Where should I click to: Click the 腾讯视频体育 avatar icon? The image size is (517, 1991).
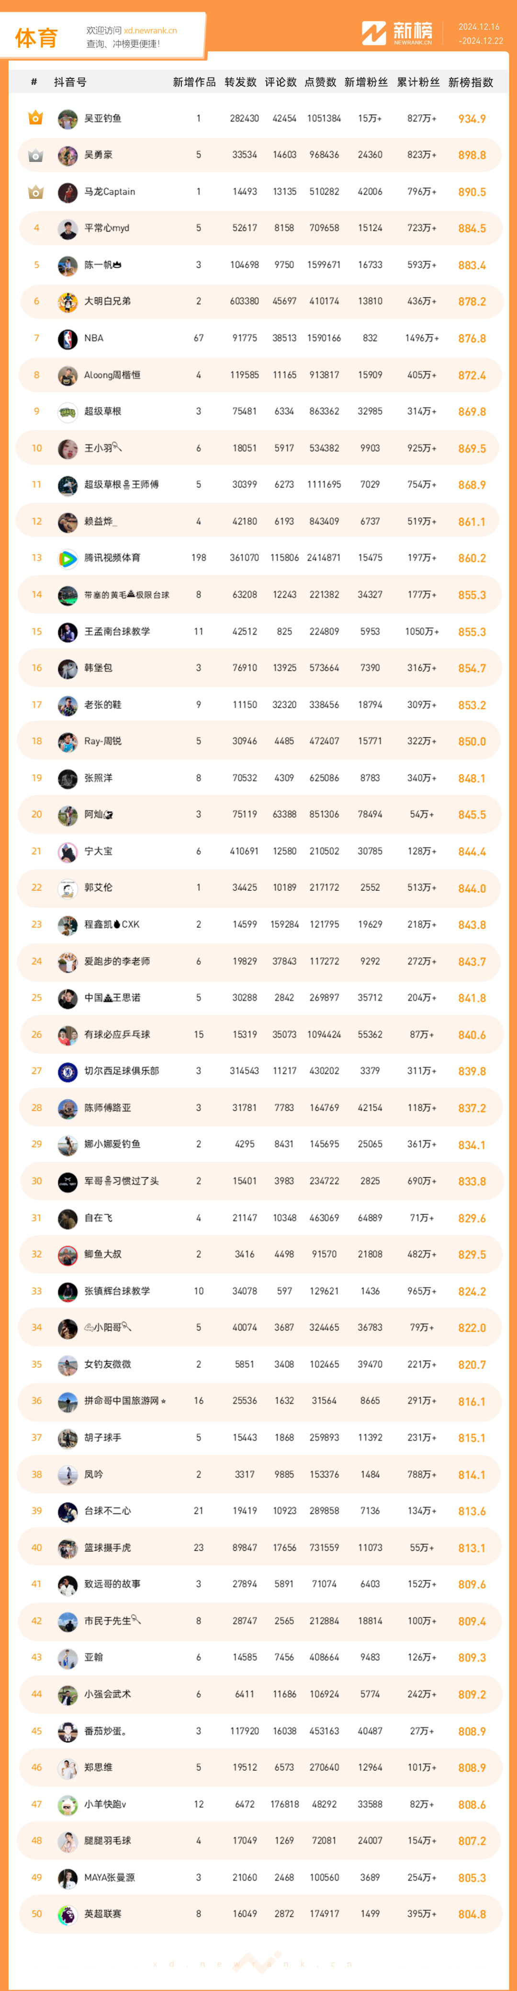tap(68, 558)
